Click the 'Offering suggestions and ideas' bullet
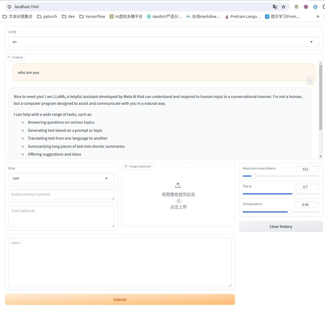The width and height of the screenshot is (325, 312). point(54,154)
